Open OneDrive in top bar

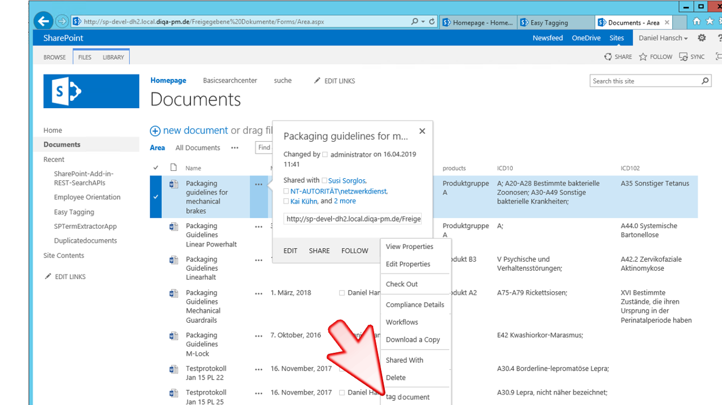586,38
